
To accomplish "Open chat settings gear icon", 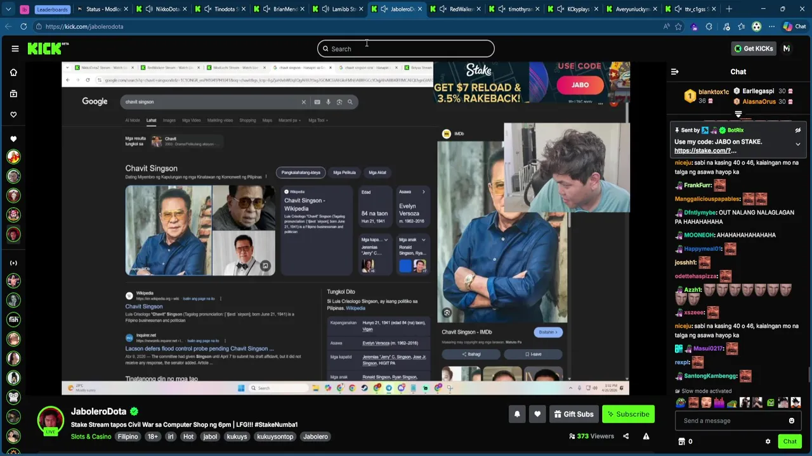I will pyautogui.click(x=768, y=441).
